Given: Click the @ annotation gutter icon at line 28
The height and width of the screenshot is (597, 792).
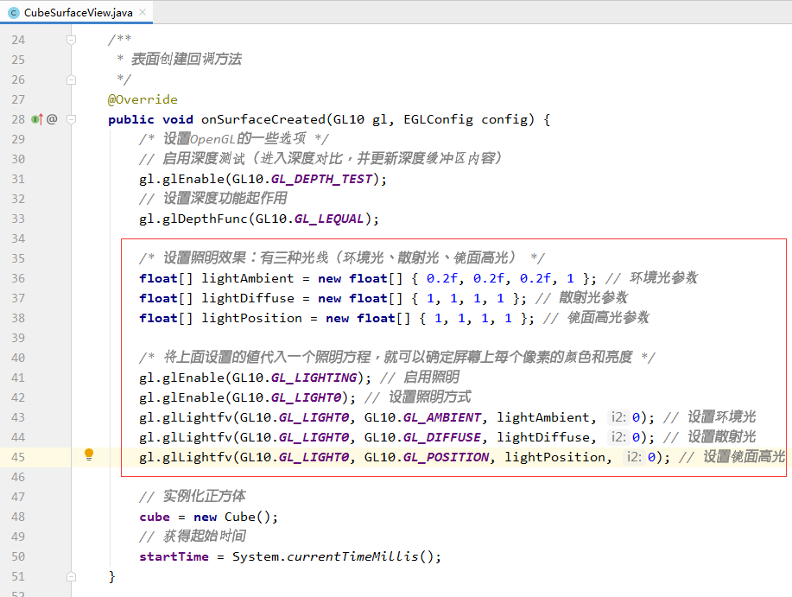Looking at the screenshot, I should coord(52,119).
